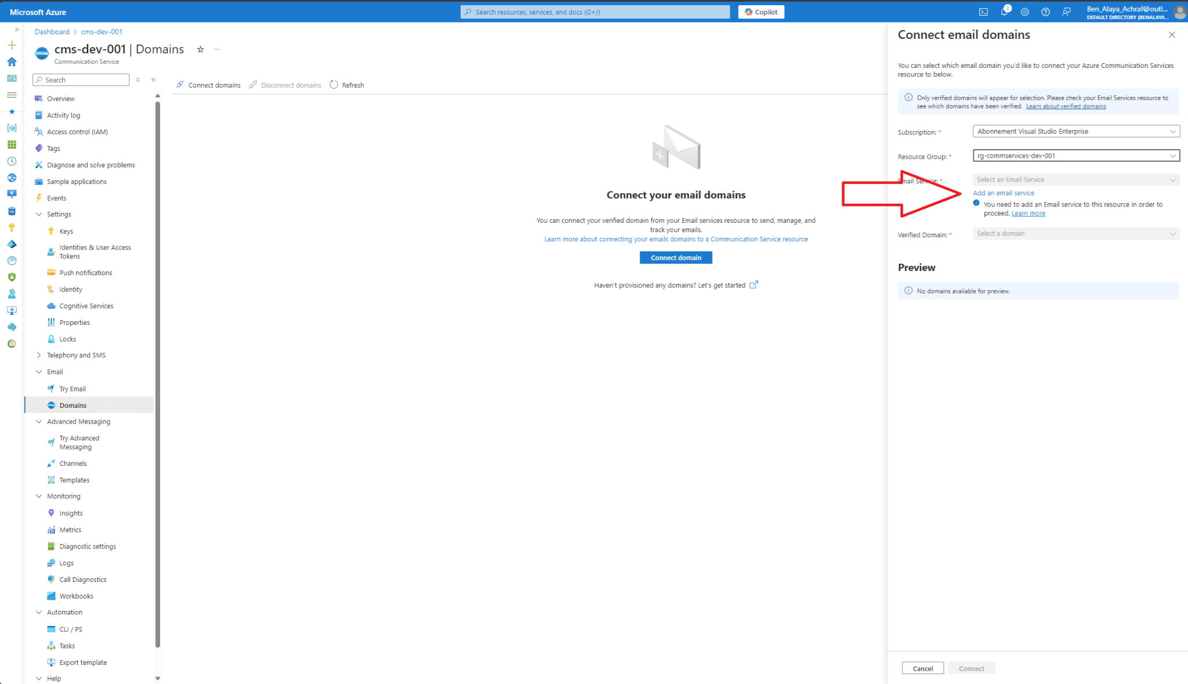Click the Add an email service link

point(1004,193)
